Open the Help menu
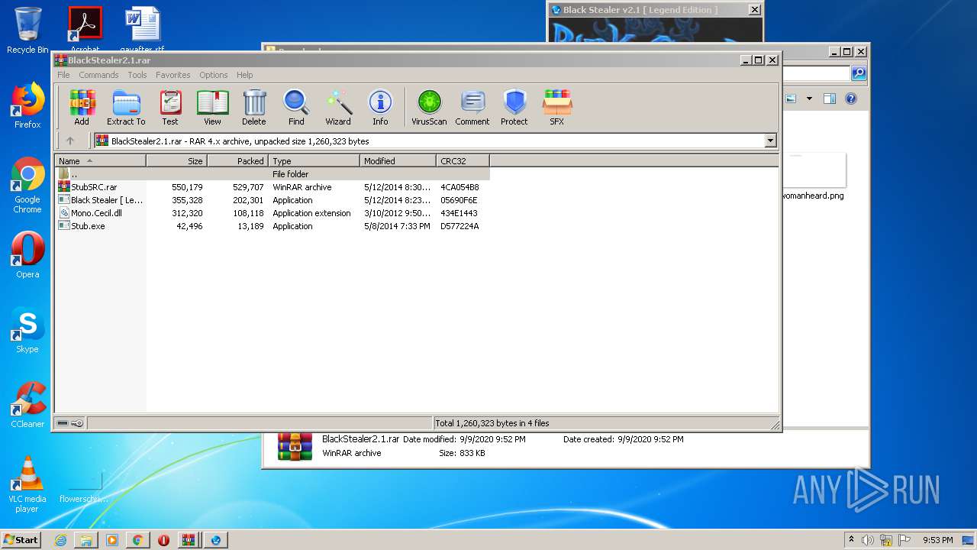The width and height of the screenshot is (977, 550). (244, 75)
